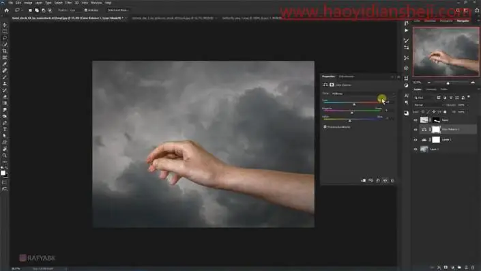Create a new layer from Layers footer
The height and width of the screenshot is (271, 481).
466,268
